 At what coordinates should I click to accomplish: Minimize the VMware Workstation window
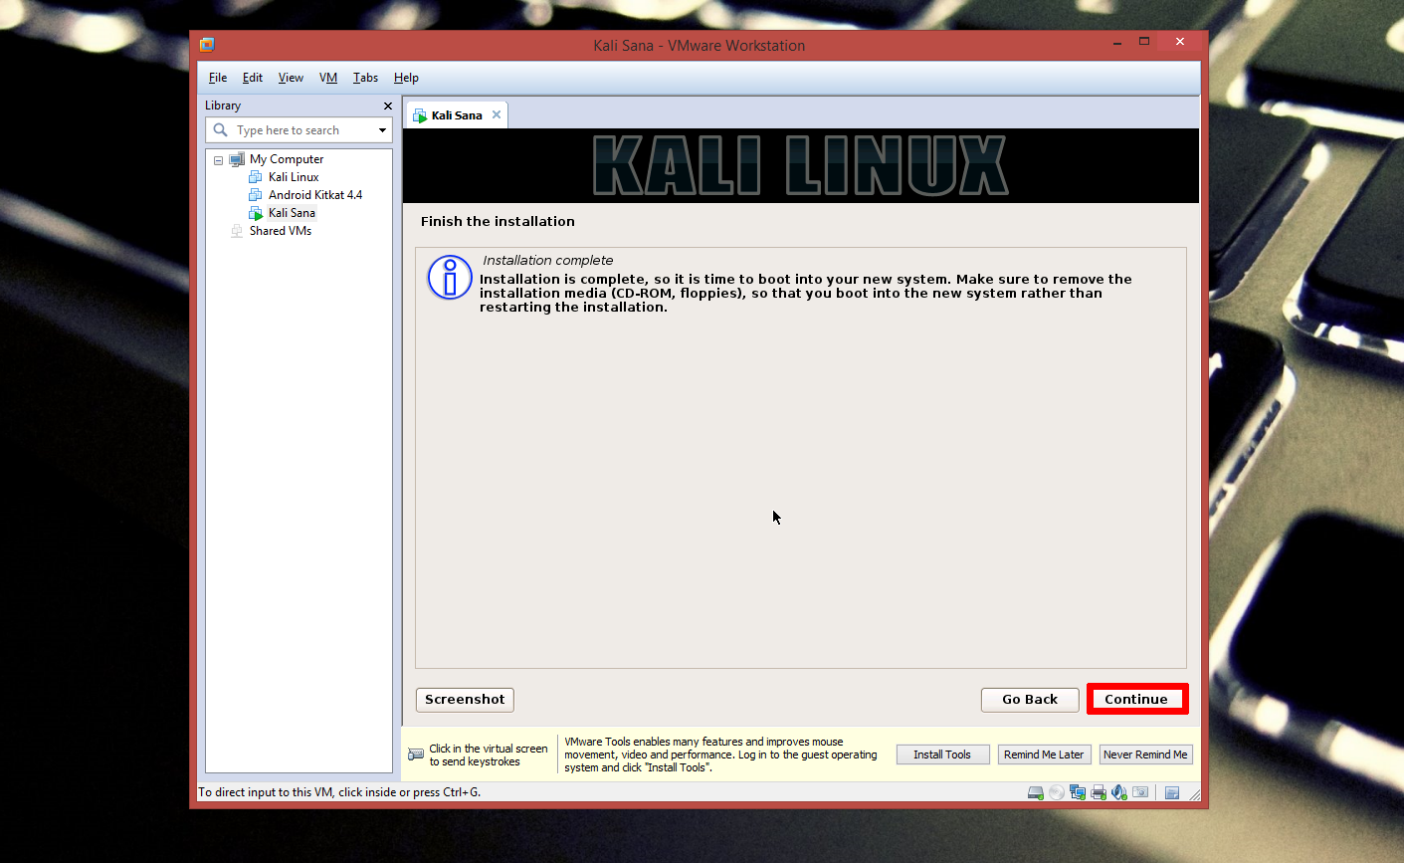point(1117,42)
